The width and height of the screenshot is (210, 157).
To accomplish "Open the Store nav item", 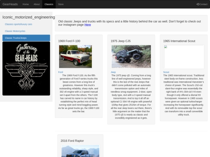I will [x=61, y=4].
